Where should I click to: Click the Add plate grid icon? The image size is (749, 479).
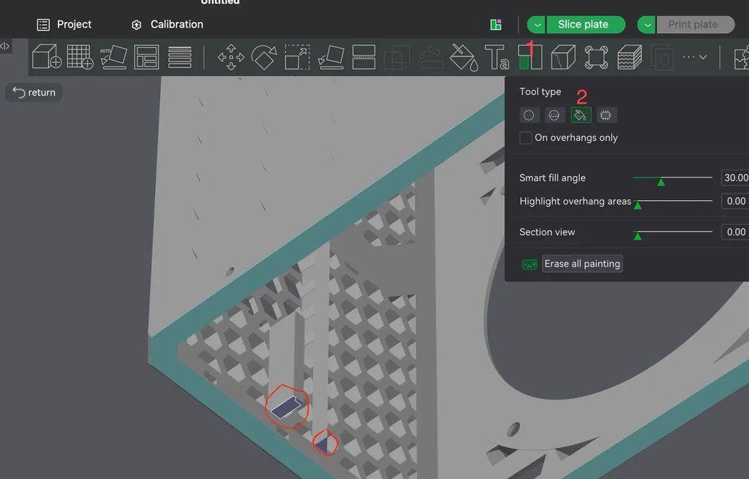(80, 57)
